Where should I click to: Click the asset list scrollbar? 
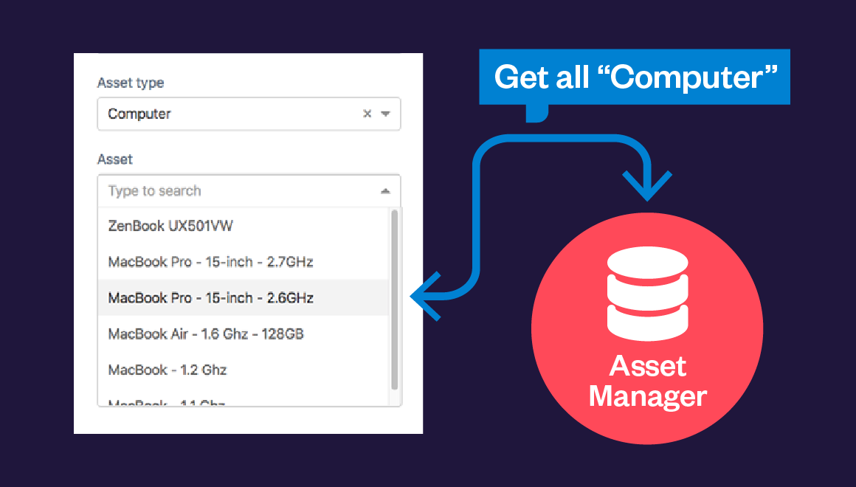click(395, 300)
